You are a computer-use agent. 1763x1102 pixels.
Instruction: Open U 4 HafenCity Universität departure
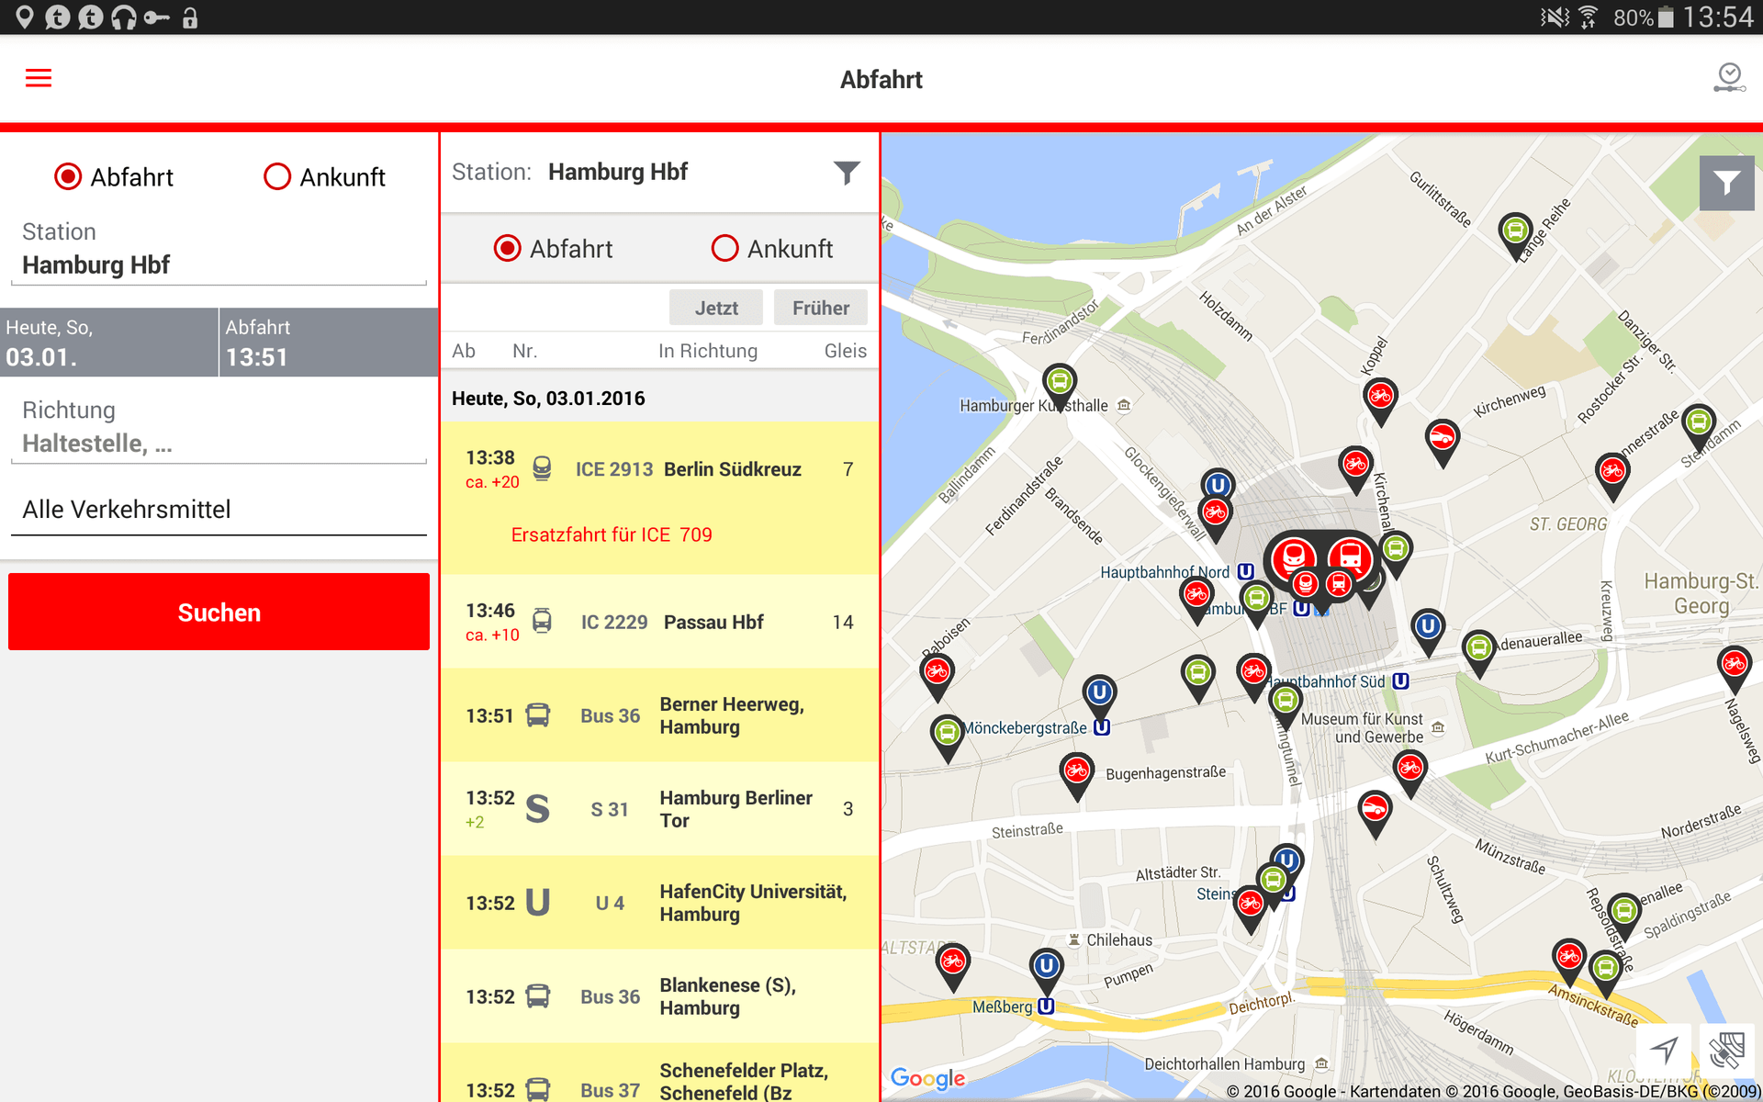[x=659, y=903]
